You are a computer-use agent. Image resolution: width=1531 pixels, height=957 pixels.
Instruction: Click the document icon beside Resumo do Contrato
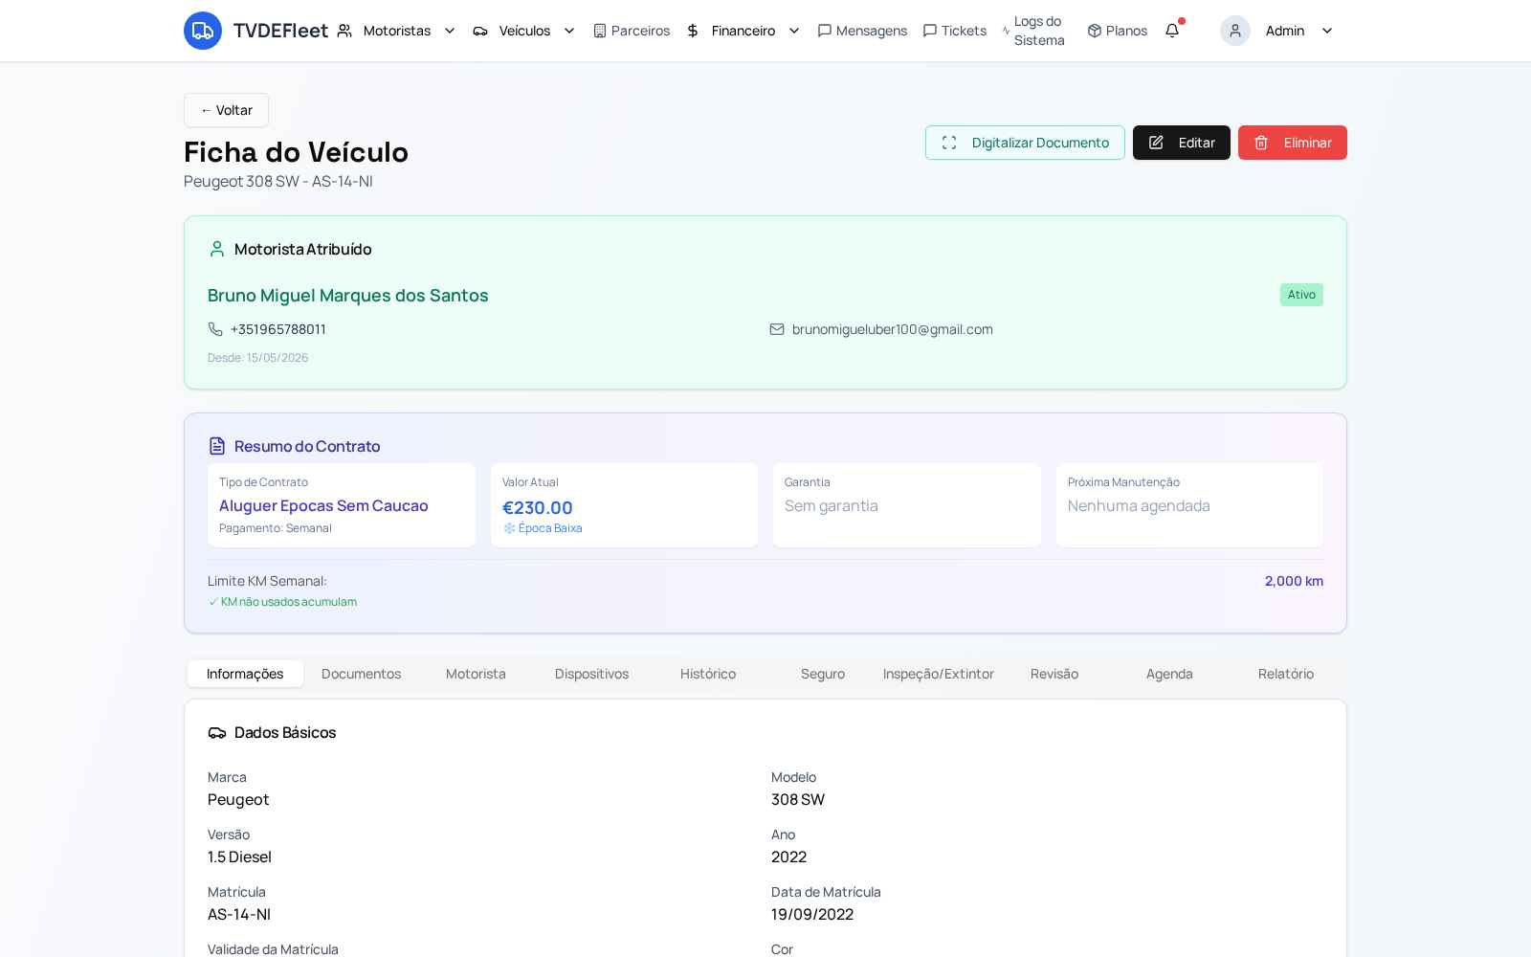coord(217,446)
